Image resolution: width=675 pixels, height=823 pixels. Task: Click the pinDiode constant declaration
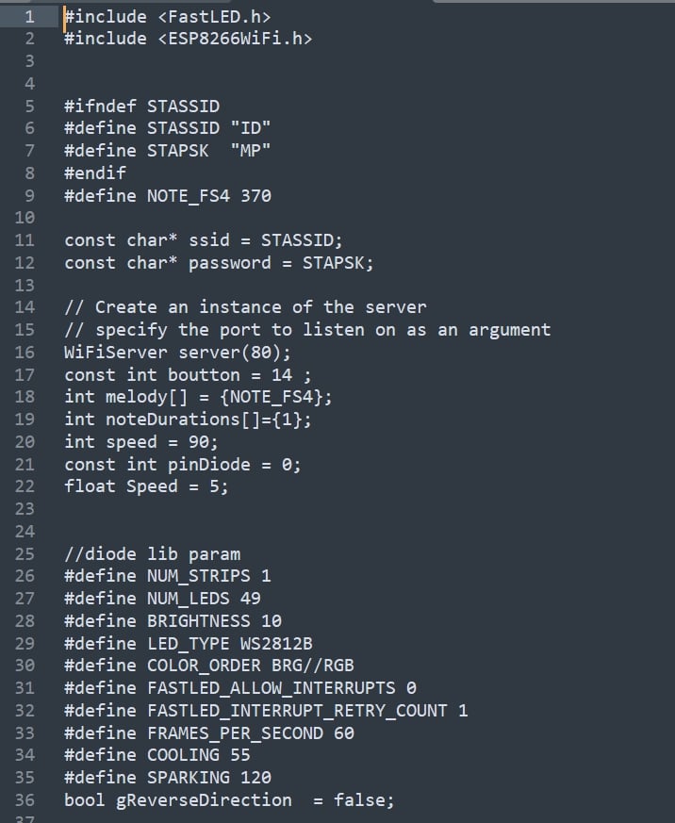(x=183, y=465)
